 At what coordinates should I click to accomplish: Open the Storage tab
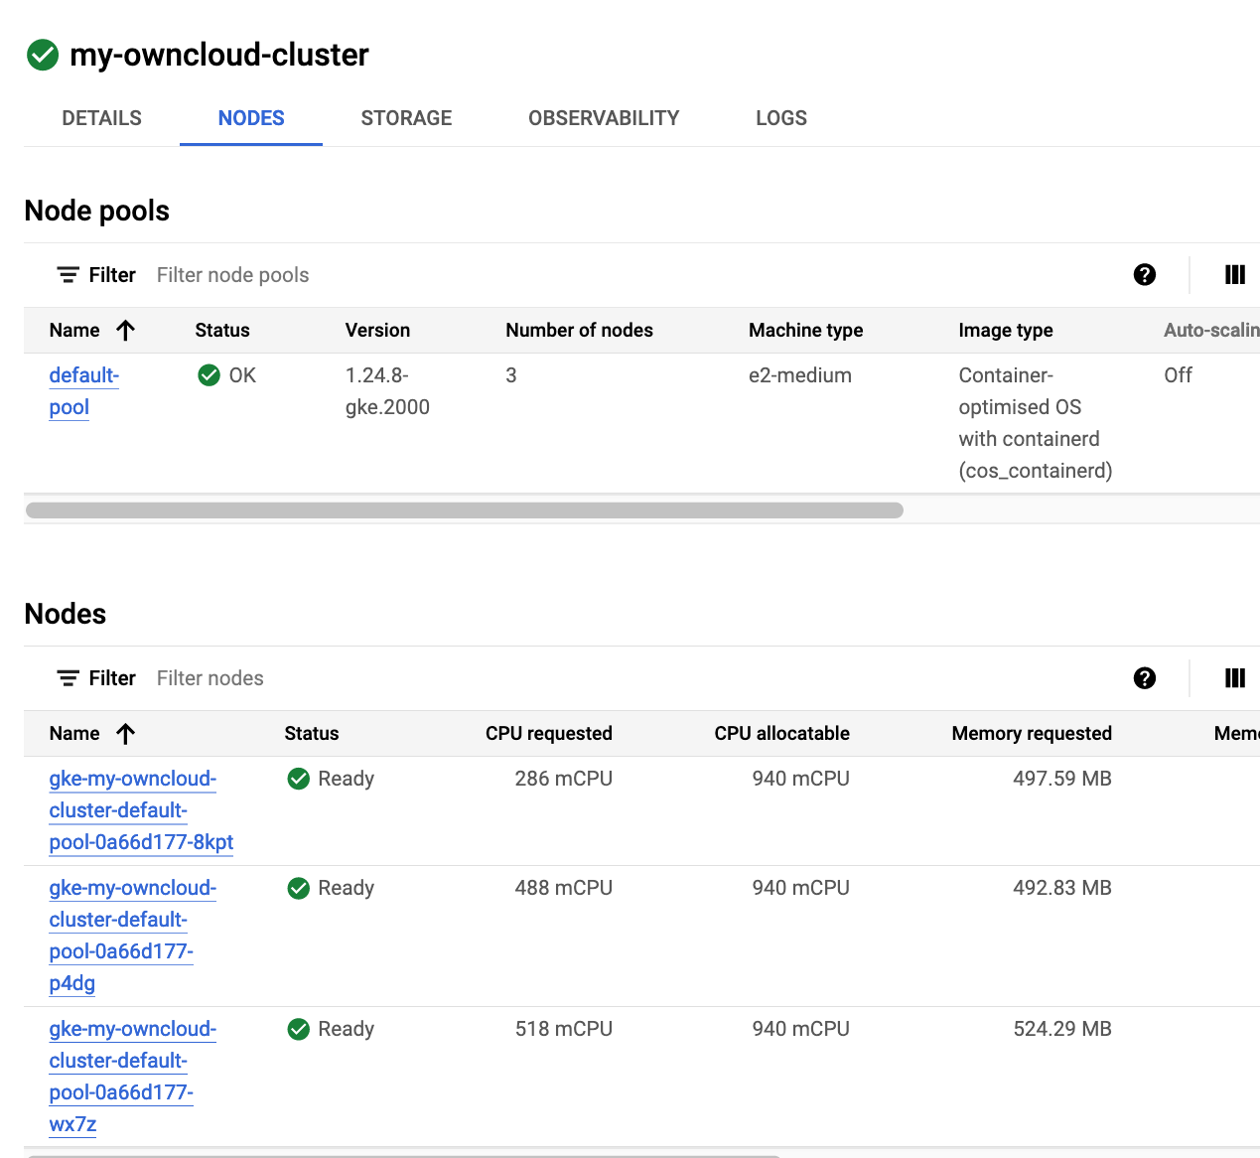point(406,118)
